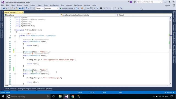176x99 pixels.
Task: Close the HomeController.cs tab
Action: click(x=22, y=12)
